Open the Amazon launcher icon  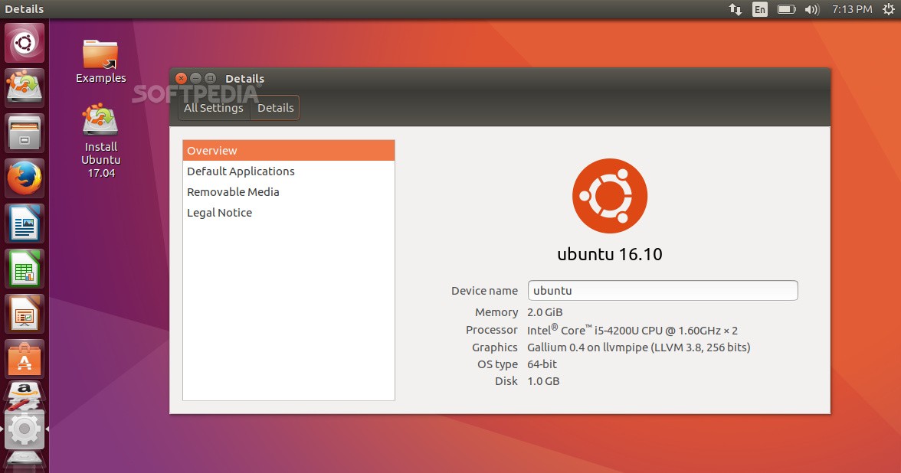pyautogui.click(x=25, y=395)
